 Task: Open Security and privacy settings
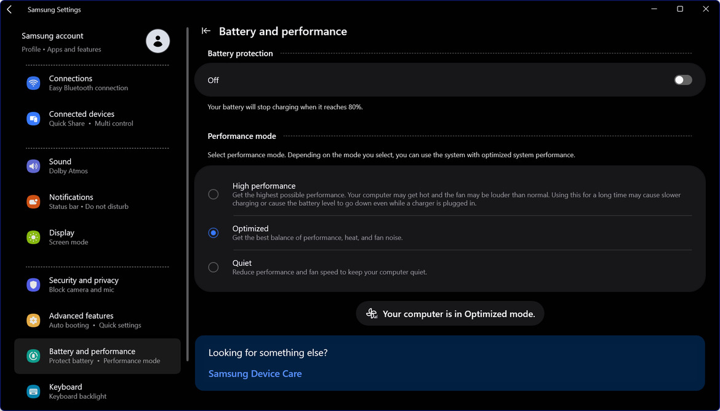coord(97,284)
